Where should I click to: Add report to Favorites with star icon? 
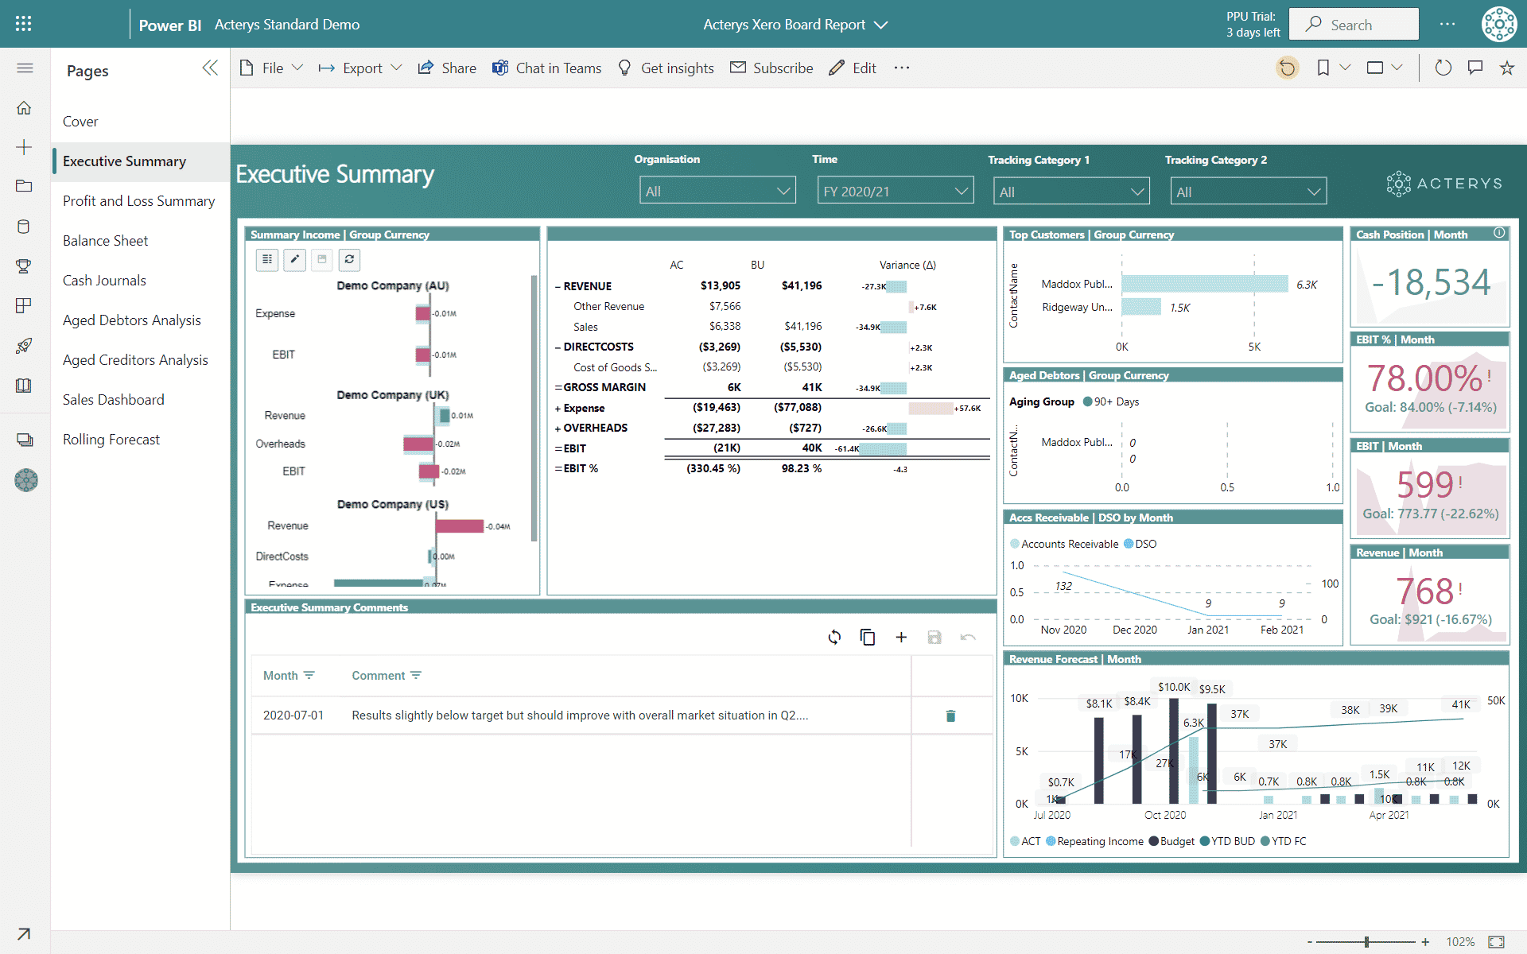click(1507, 68)
